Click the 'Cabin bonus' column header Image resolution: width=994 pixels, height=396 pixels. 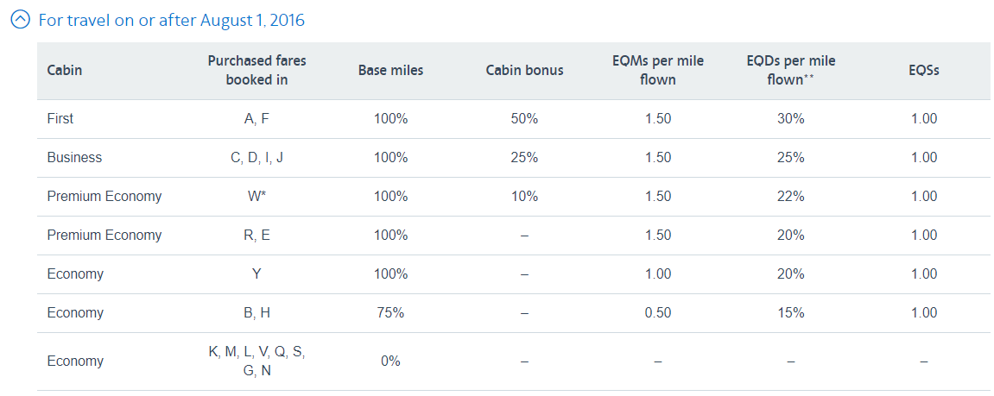click(524, 71)
